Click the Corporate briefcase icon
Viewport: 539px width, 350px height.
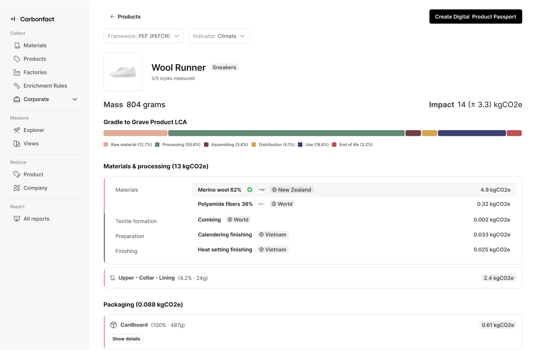click(17, 99)
